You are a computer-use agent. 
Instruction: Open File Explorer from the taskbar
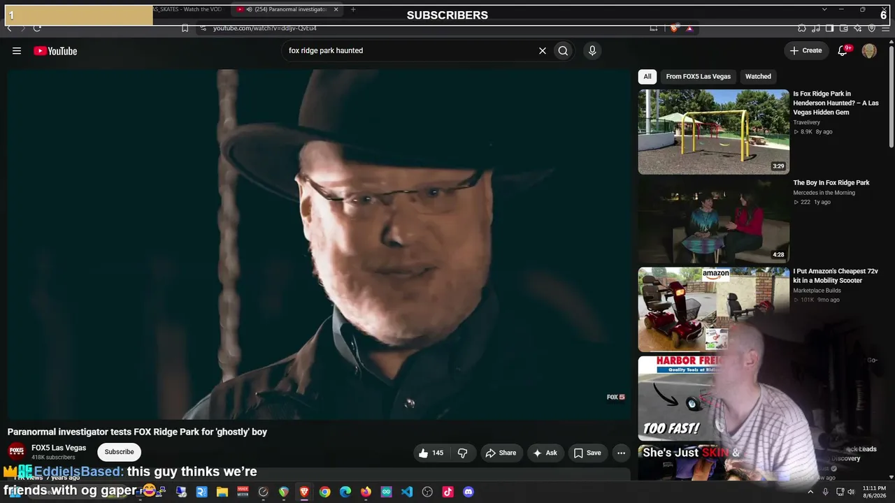[x=222, y=492]
